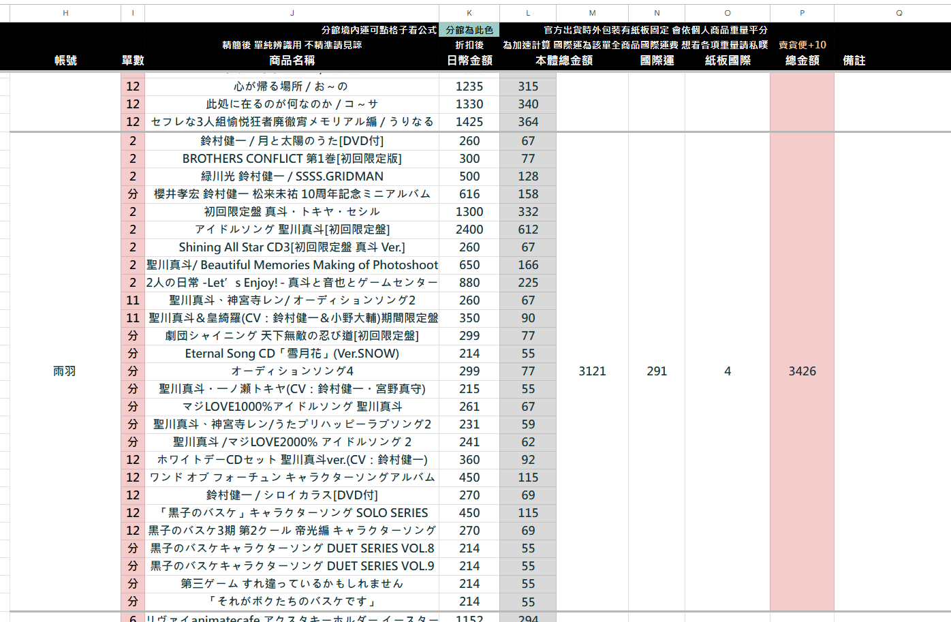Select the 291 international shipping cell

click(x=657, y=371)
